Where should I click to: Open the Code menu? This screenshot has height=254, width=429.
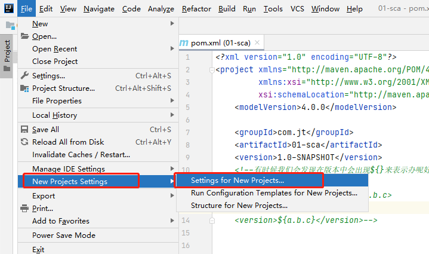click(131, 9)
